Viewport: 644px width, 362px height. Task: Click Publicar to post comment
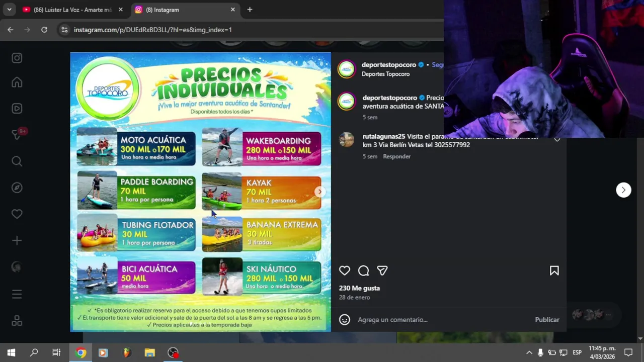(x=547, y=320)
